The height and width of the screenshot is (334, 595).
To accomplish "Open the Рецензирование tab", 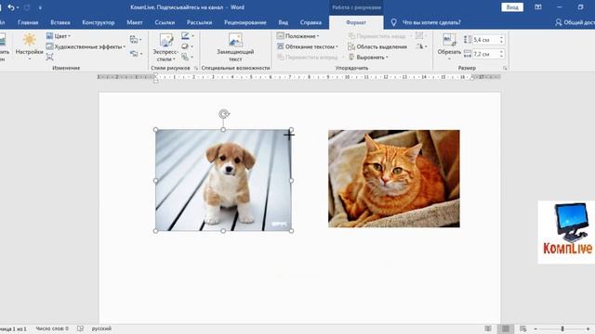I will 245,22.
